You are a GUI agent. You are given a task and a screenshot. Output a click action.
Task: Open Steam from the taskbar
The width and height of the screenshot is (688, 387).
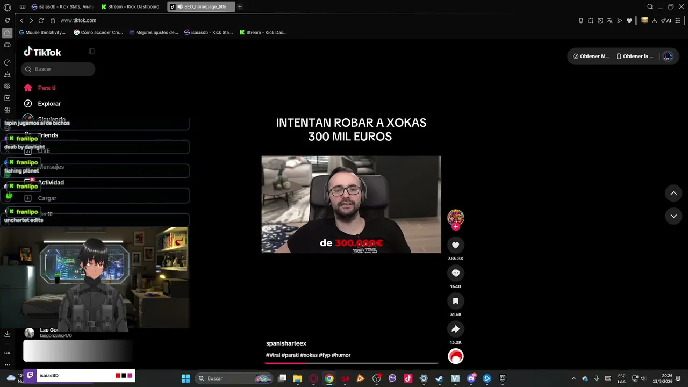[439, 378]
